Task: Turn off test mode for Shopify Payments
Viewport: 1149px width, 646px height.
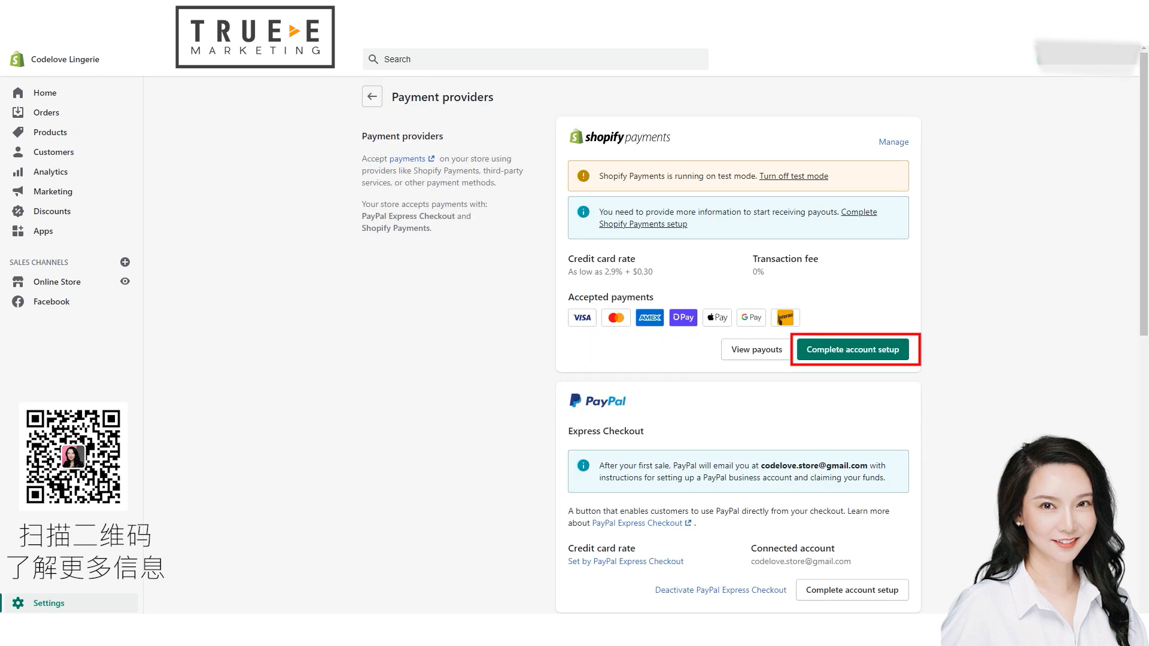Action: coord(793,176)
